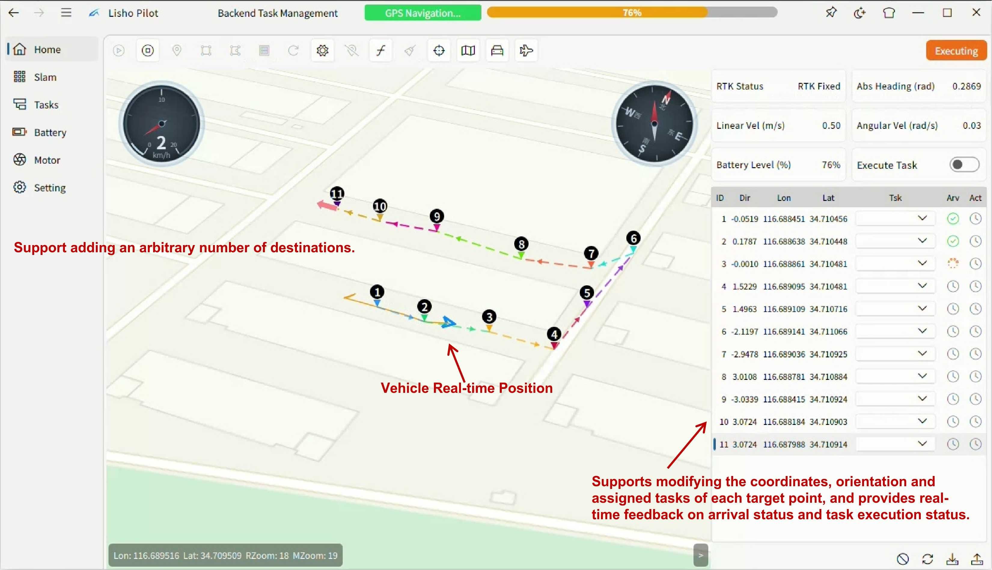Open the Tsk dropdown for waypoint 3
The height and width of the screenshot is (570, 992).
pyautogui.click(x=895, y=263)
